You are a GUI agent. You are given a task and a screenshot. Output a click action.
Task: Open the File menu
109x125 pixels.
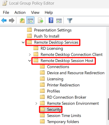[6, 12]
